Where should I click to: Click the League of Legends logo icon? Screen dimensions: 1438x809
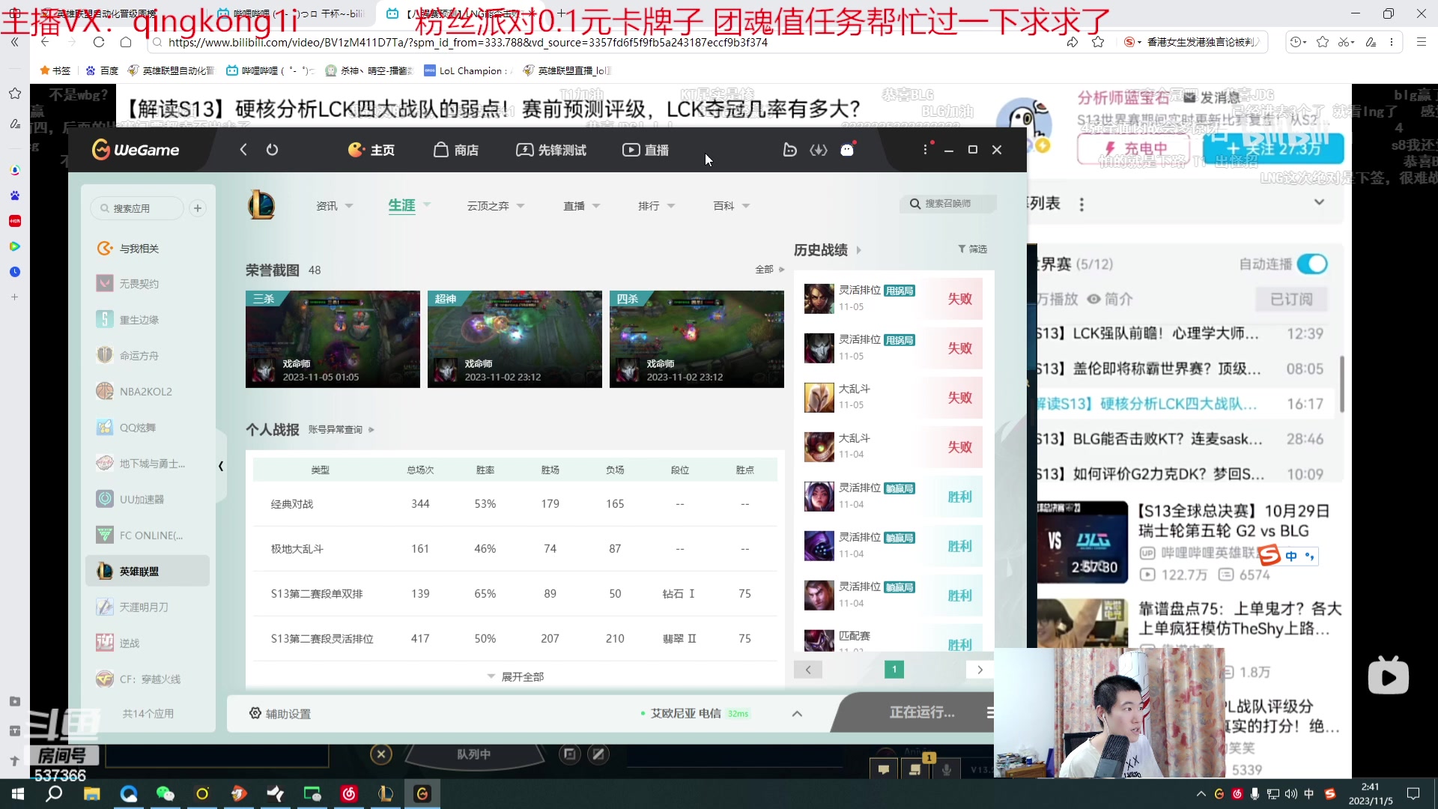pos(261,204)
